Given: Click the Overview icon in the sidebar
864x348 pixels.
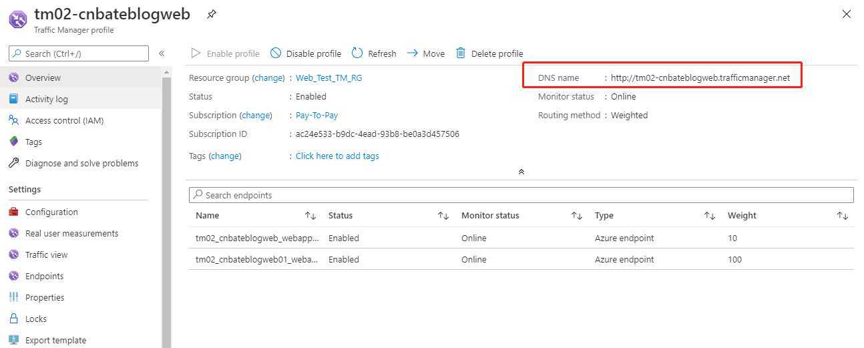Looking at the screenshot, I should (x=13, y=77).
